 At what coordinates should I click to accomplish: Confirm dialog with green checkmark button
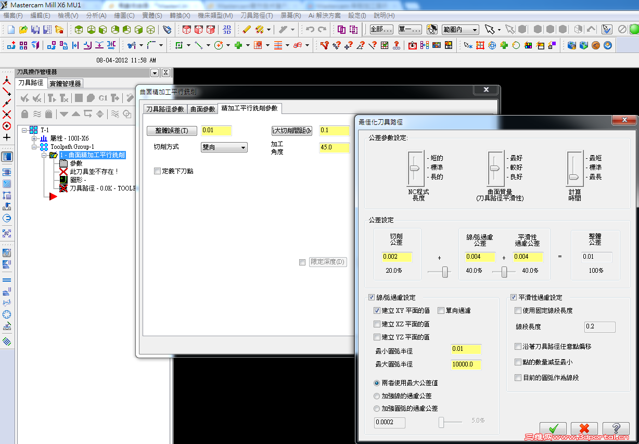[553, 429]
